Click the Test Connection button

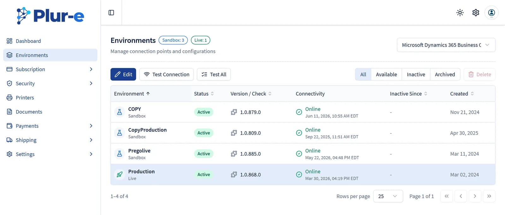pos(166,74)
